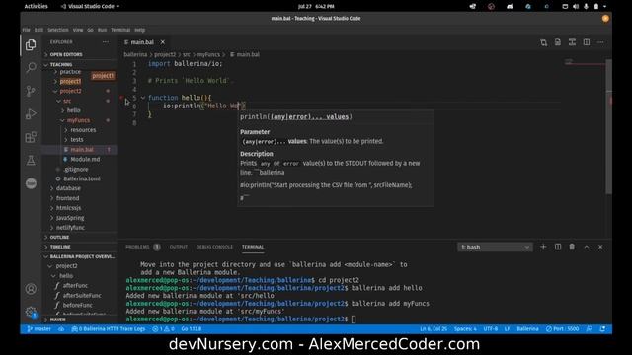Open Explorer more actions ellipsis
The width and height of the screenshot is (632, 355).
coord(106,41)
